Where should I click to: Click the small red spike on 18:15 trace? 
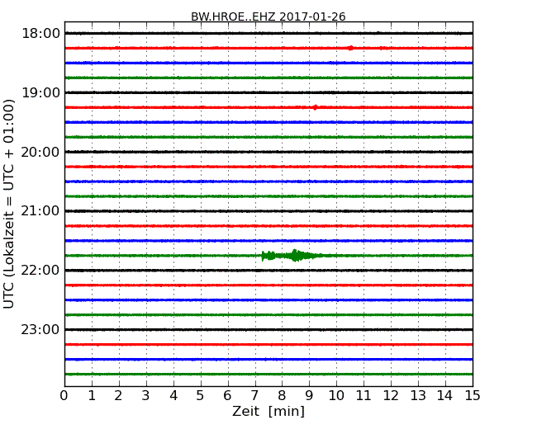click(x=350, y=48)
